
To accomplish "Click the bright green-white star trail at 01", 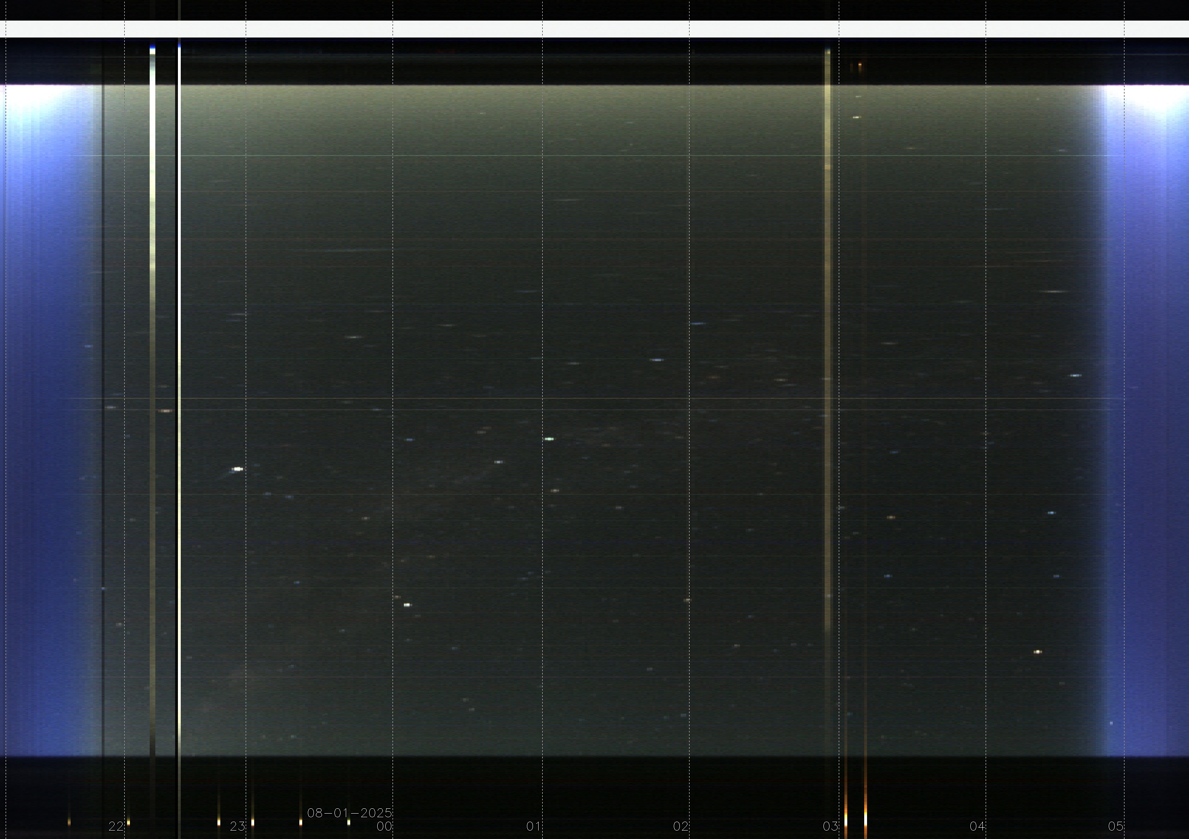I will click(549, 439).
